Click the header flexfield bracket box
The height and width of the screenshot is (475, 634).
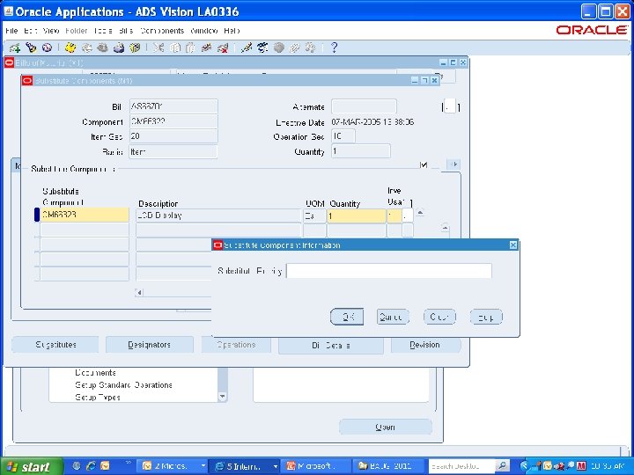click(450, 106)
